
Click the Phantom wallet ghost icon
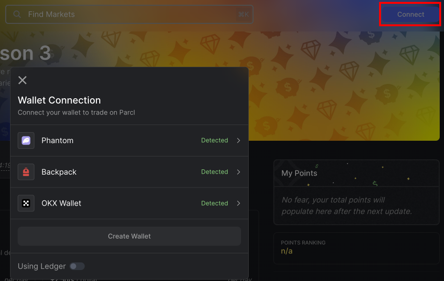pyautogui.click(x=26, y=140)
